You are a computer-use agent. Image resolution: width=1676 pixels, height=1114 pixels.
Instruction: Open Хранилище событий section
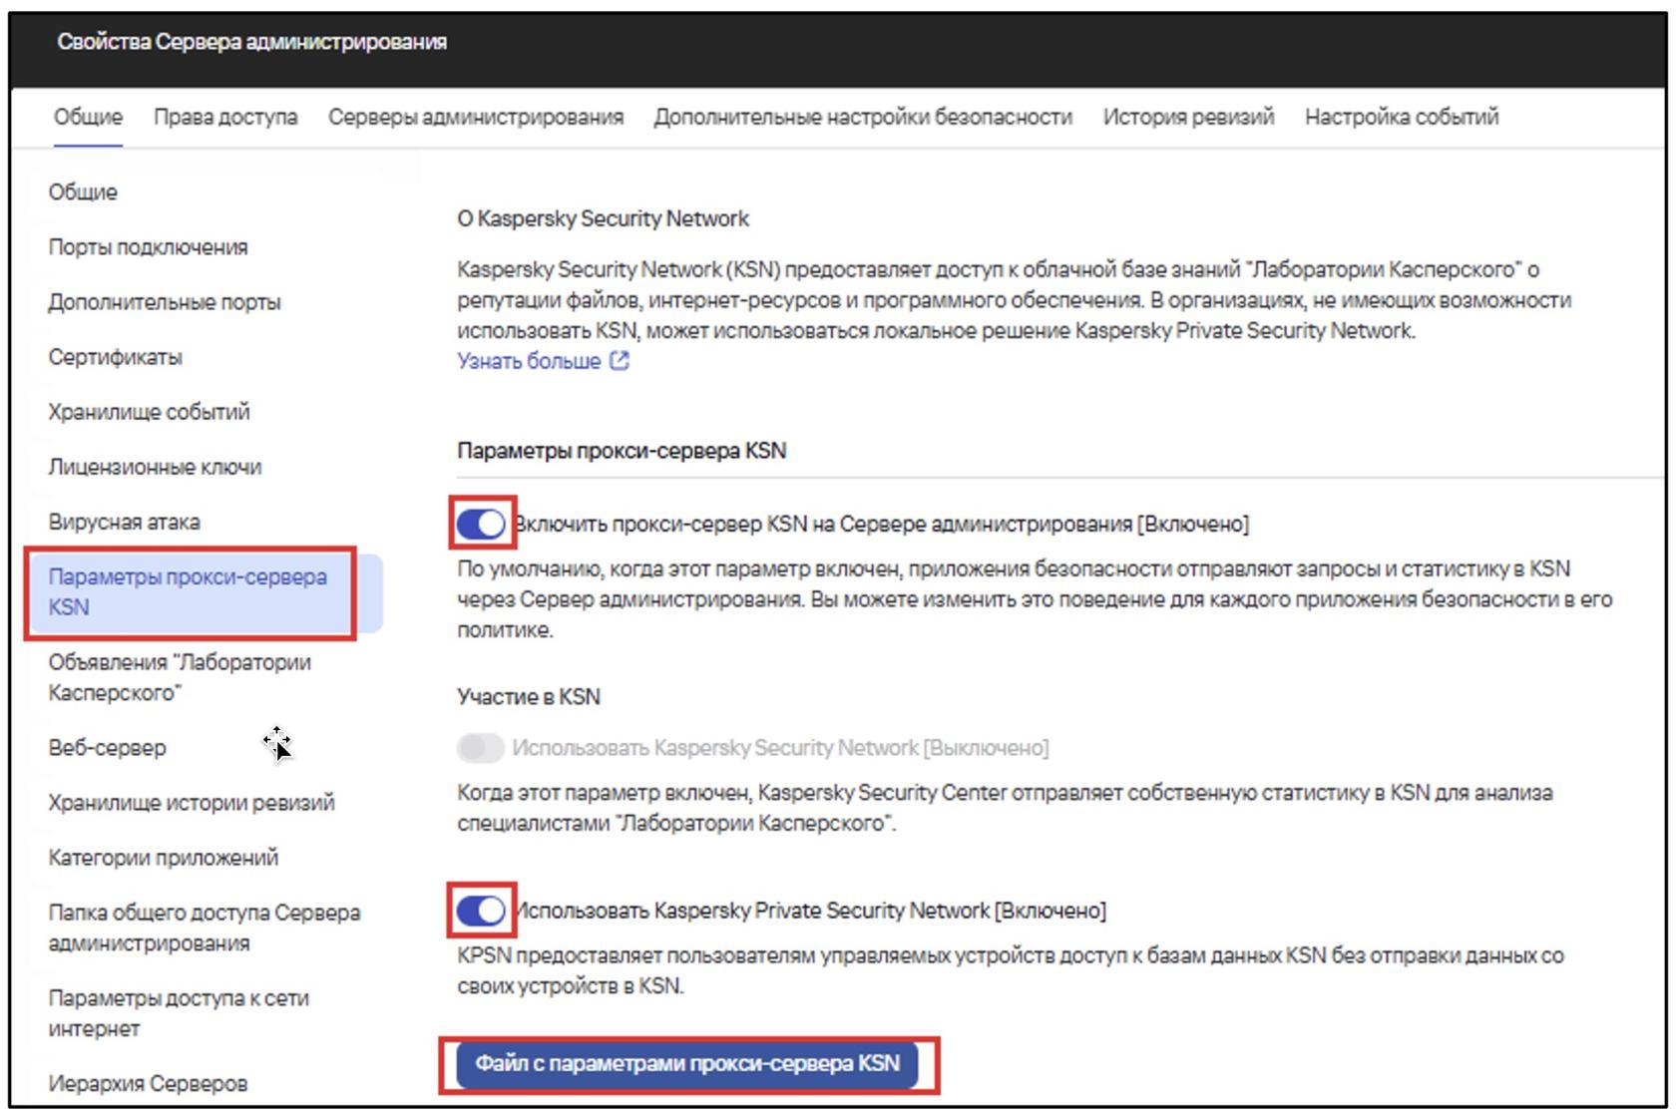149,412
